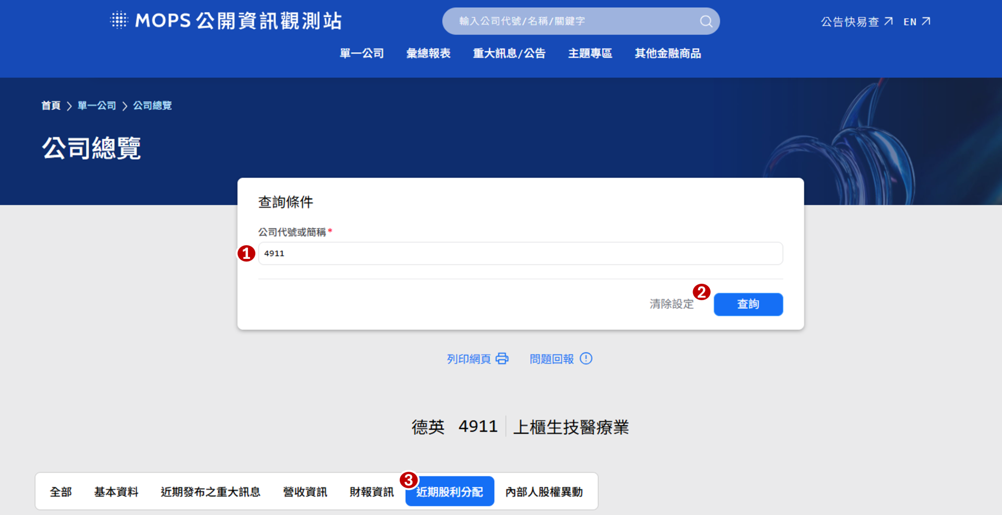The height and width of the screenshot is (515, 1002).
Task: Click the search magnifier icon in header
Action: 706,21
